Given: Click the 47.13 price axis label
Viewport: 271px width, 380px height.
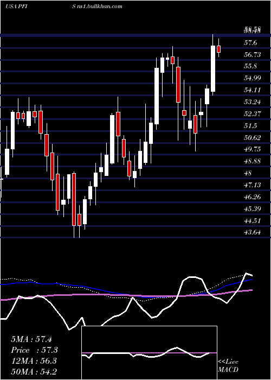Looking at the screenshot, I should click(253, 185).
